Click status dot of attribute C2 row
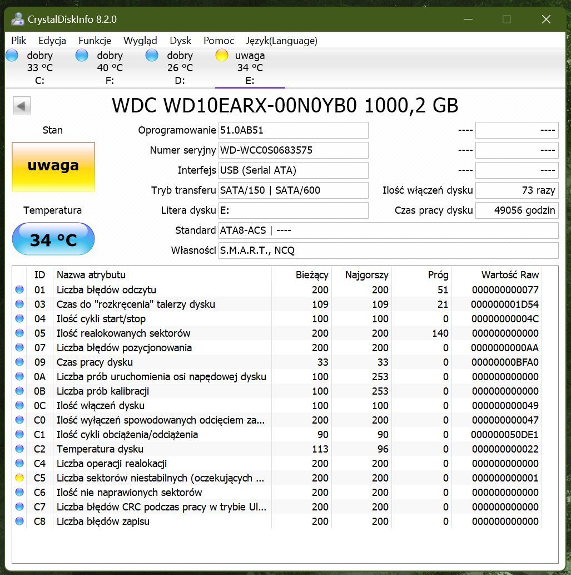571x575 pixels. (x=19, y=449)
